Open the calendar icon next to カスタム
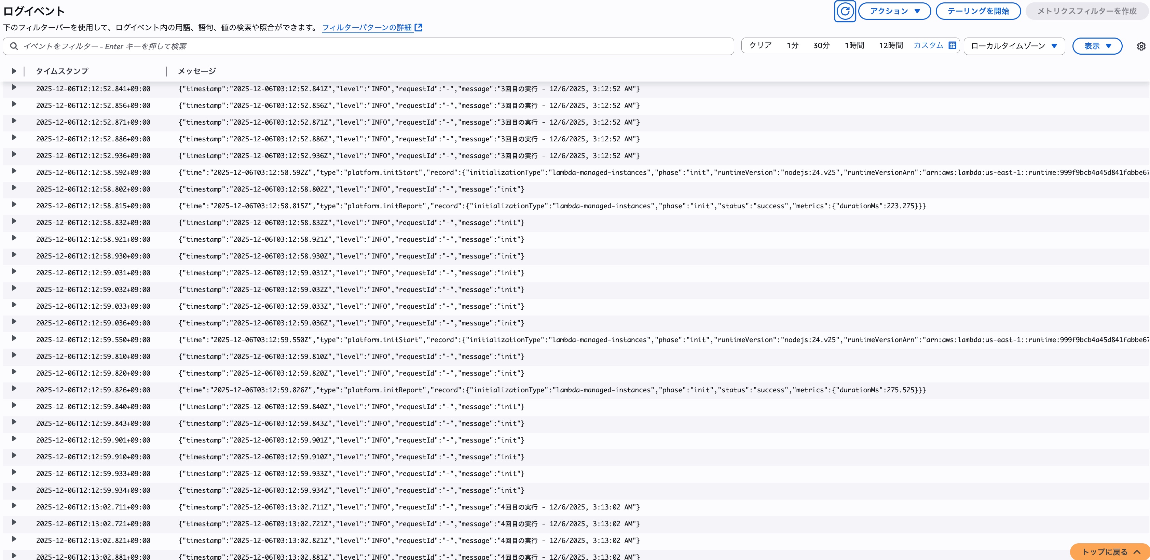The height and width of the screenshot is (560, 1150). click(952, 45)
